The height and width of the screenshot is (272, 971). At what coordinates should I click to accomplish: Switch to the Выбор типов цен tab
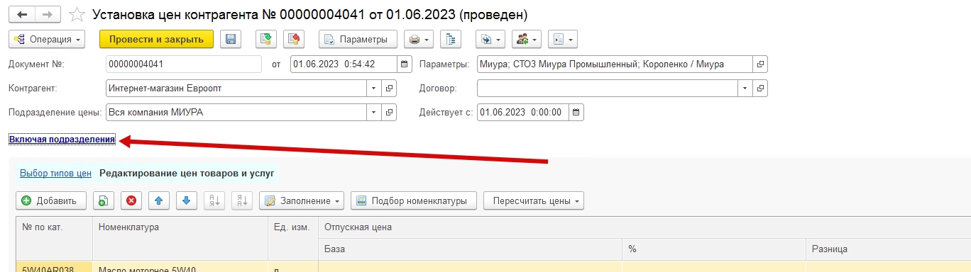pos(55,173)
